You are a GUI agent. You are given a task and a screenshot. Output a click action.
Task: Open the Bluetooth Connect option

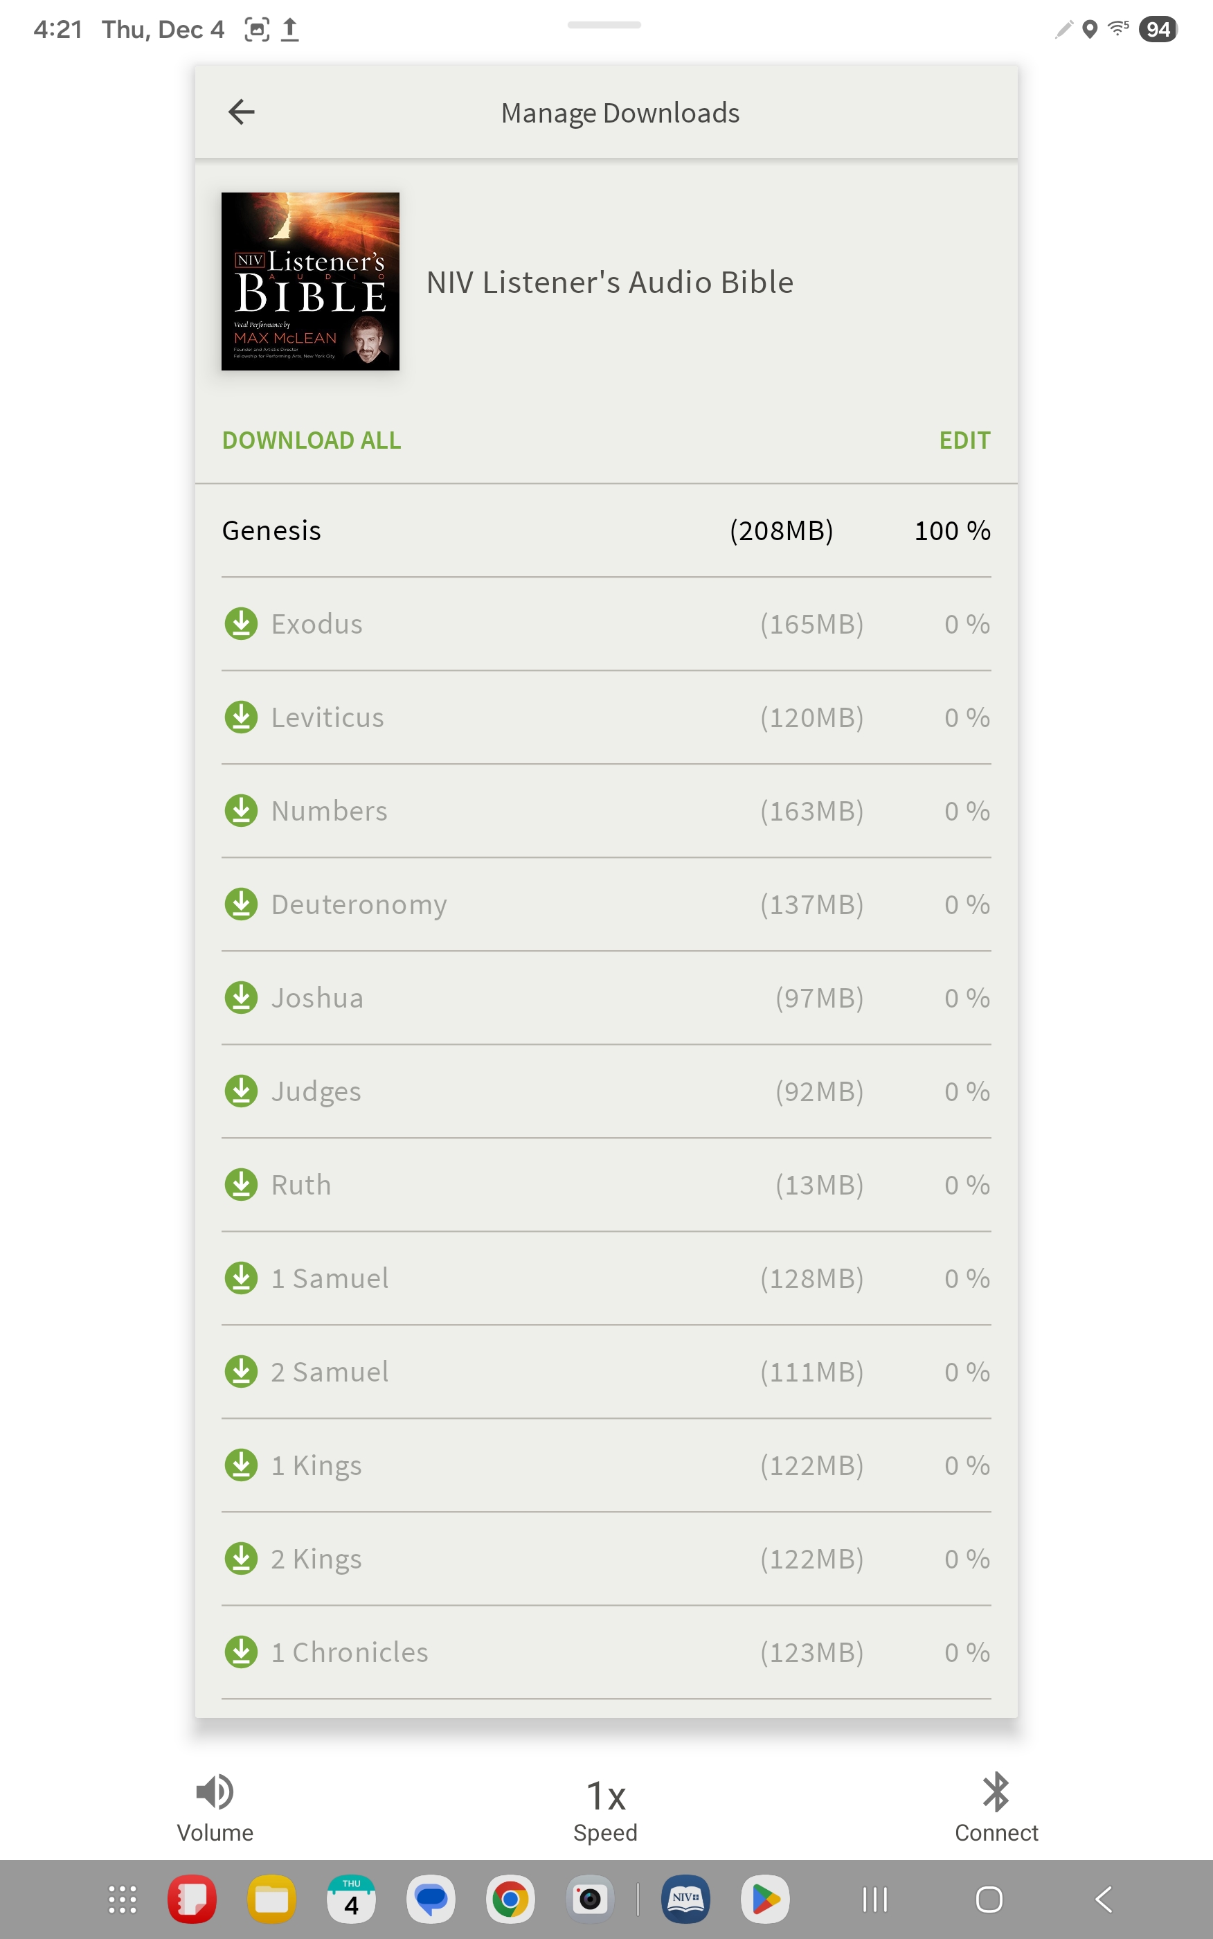pos(996,1807)
